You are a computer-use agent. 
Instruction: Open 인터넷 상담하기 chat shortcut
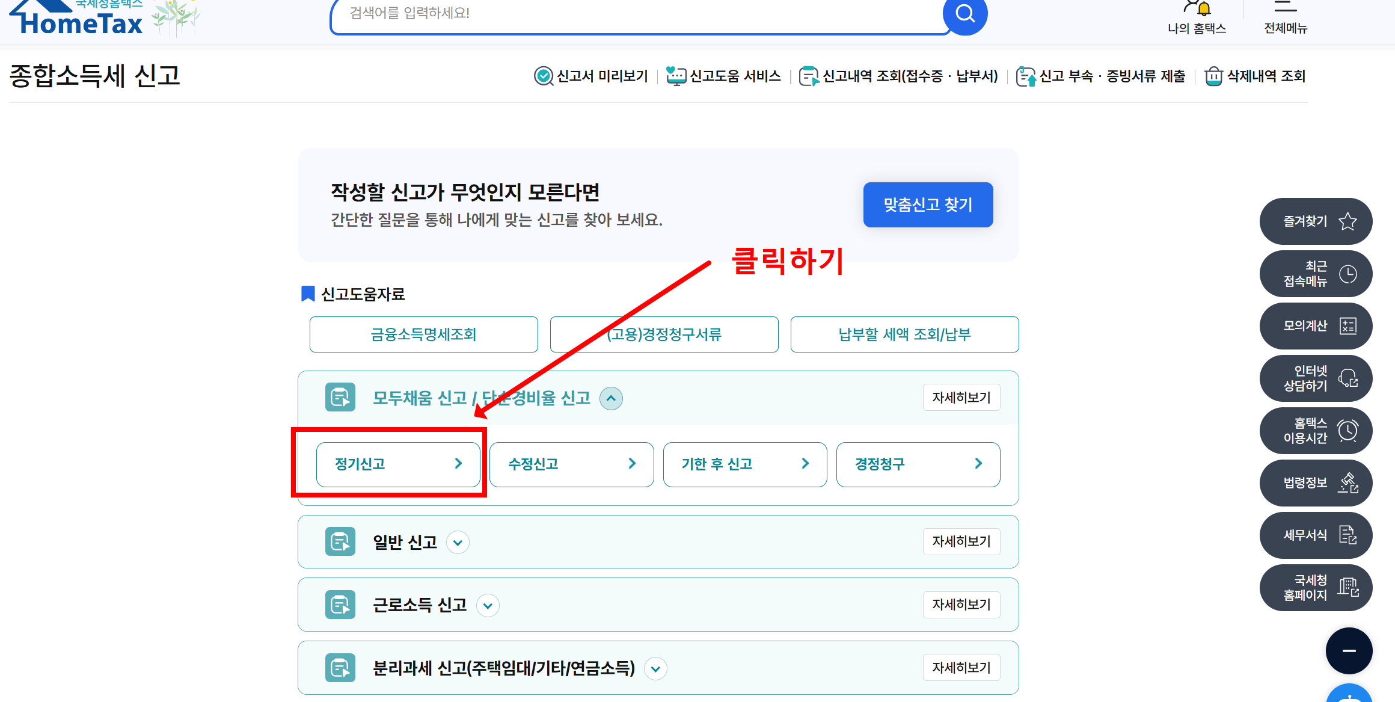click(x=1316, y=378)
